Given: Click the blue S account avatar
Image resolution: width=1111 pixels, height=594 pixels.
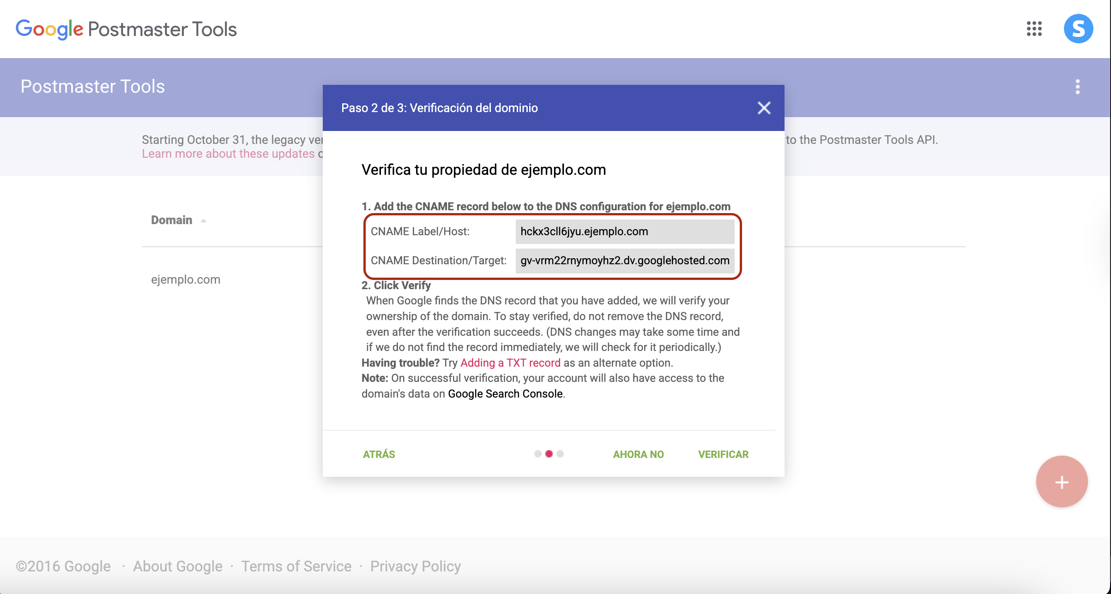Looking at the screenshot, I should tap(1078, 29).
